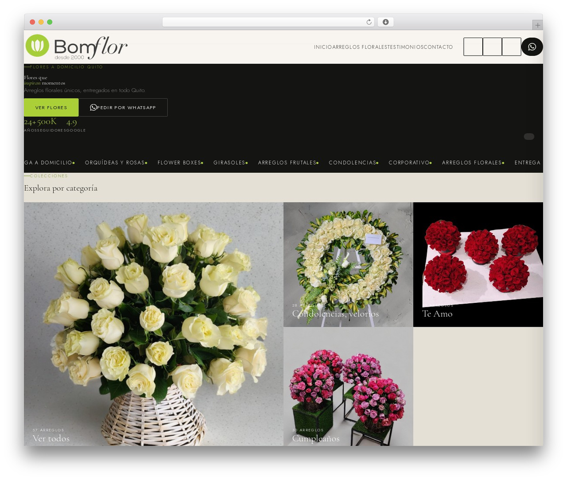Open CONTACTO nav item

[438, 47]
